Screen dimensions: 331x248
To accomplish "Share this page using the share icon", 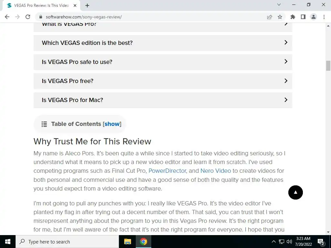I will tap(270, 17).
